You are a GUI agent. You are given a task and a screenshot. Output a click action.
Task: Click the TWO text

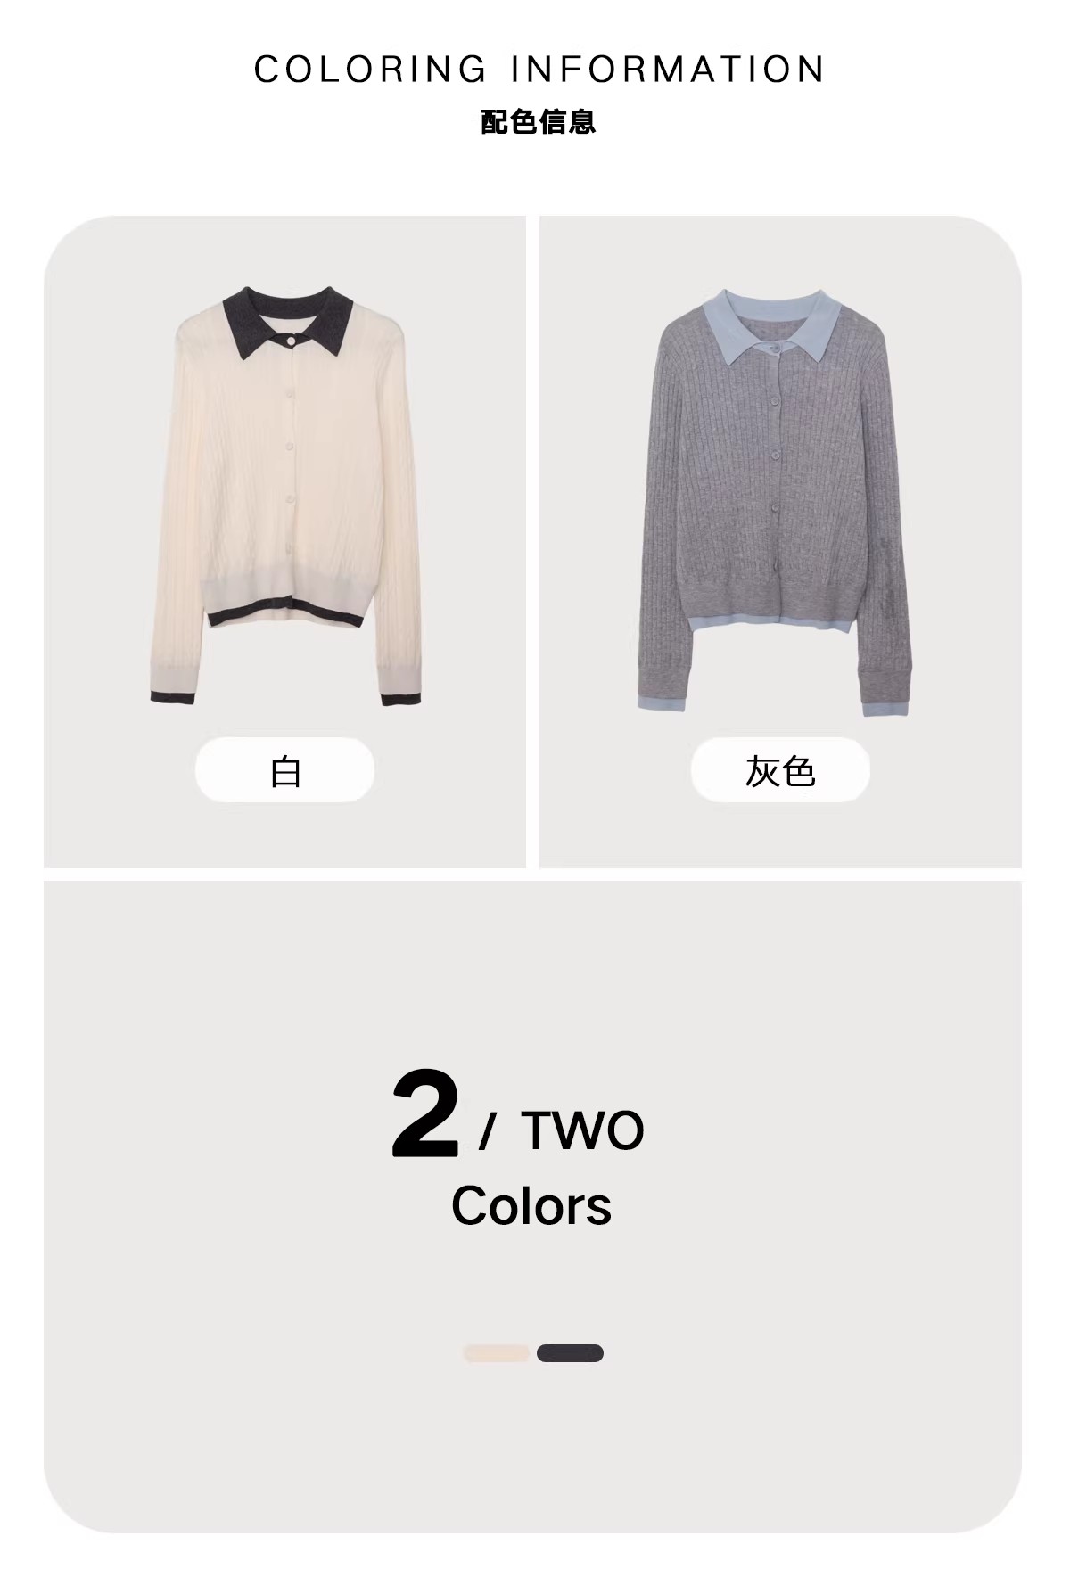point(583,1130)
